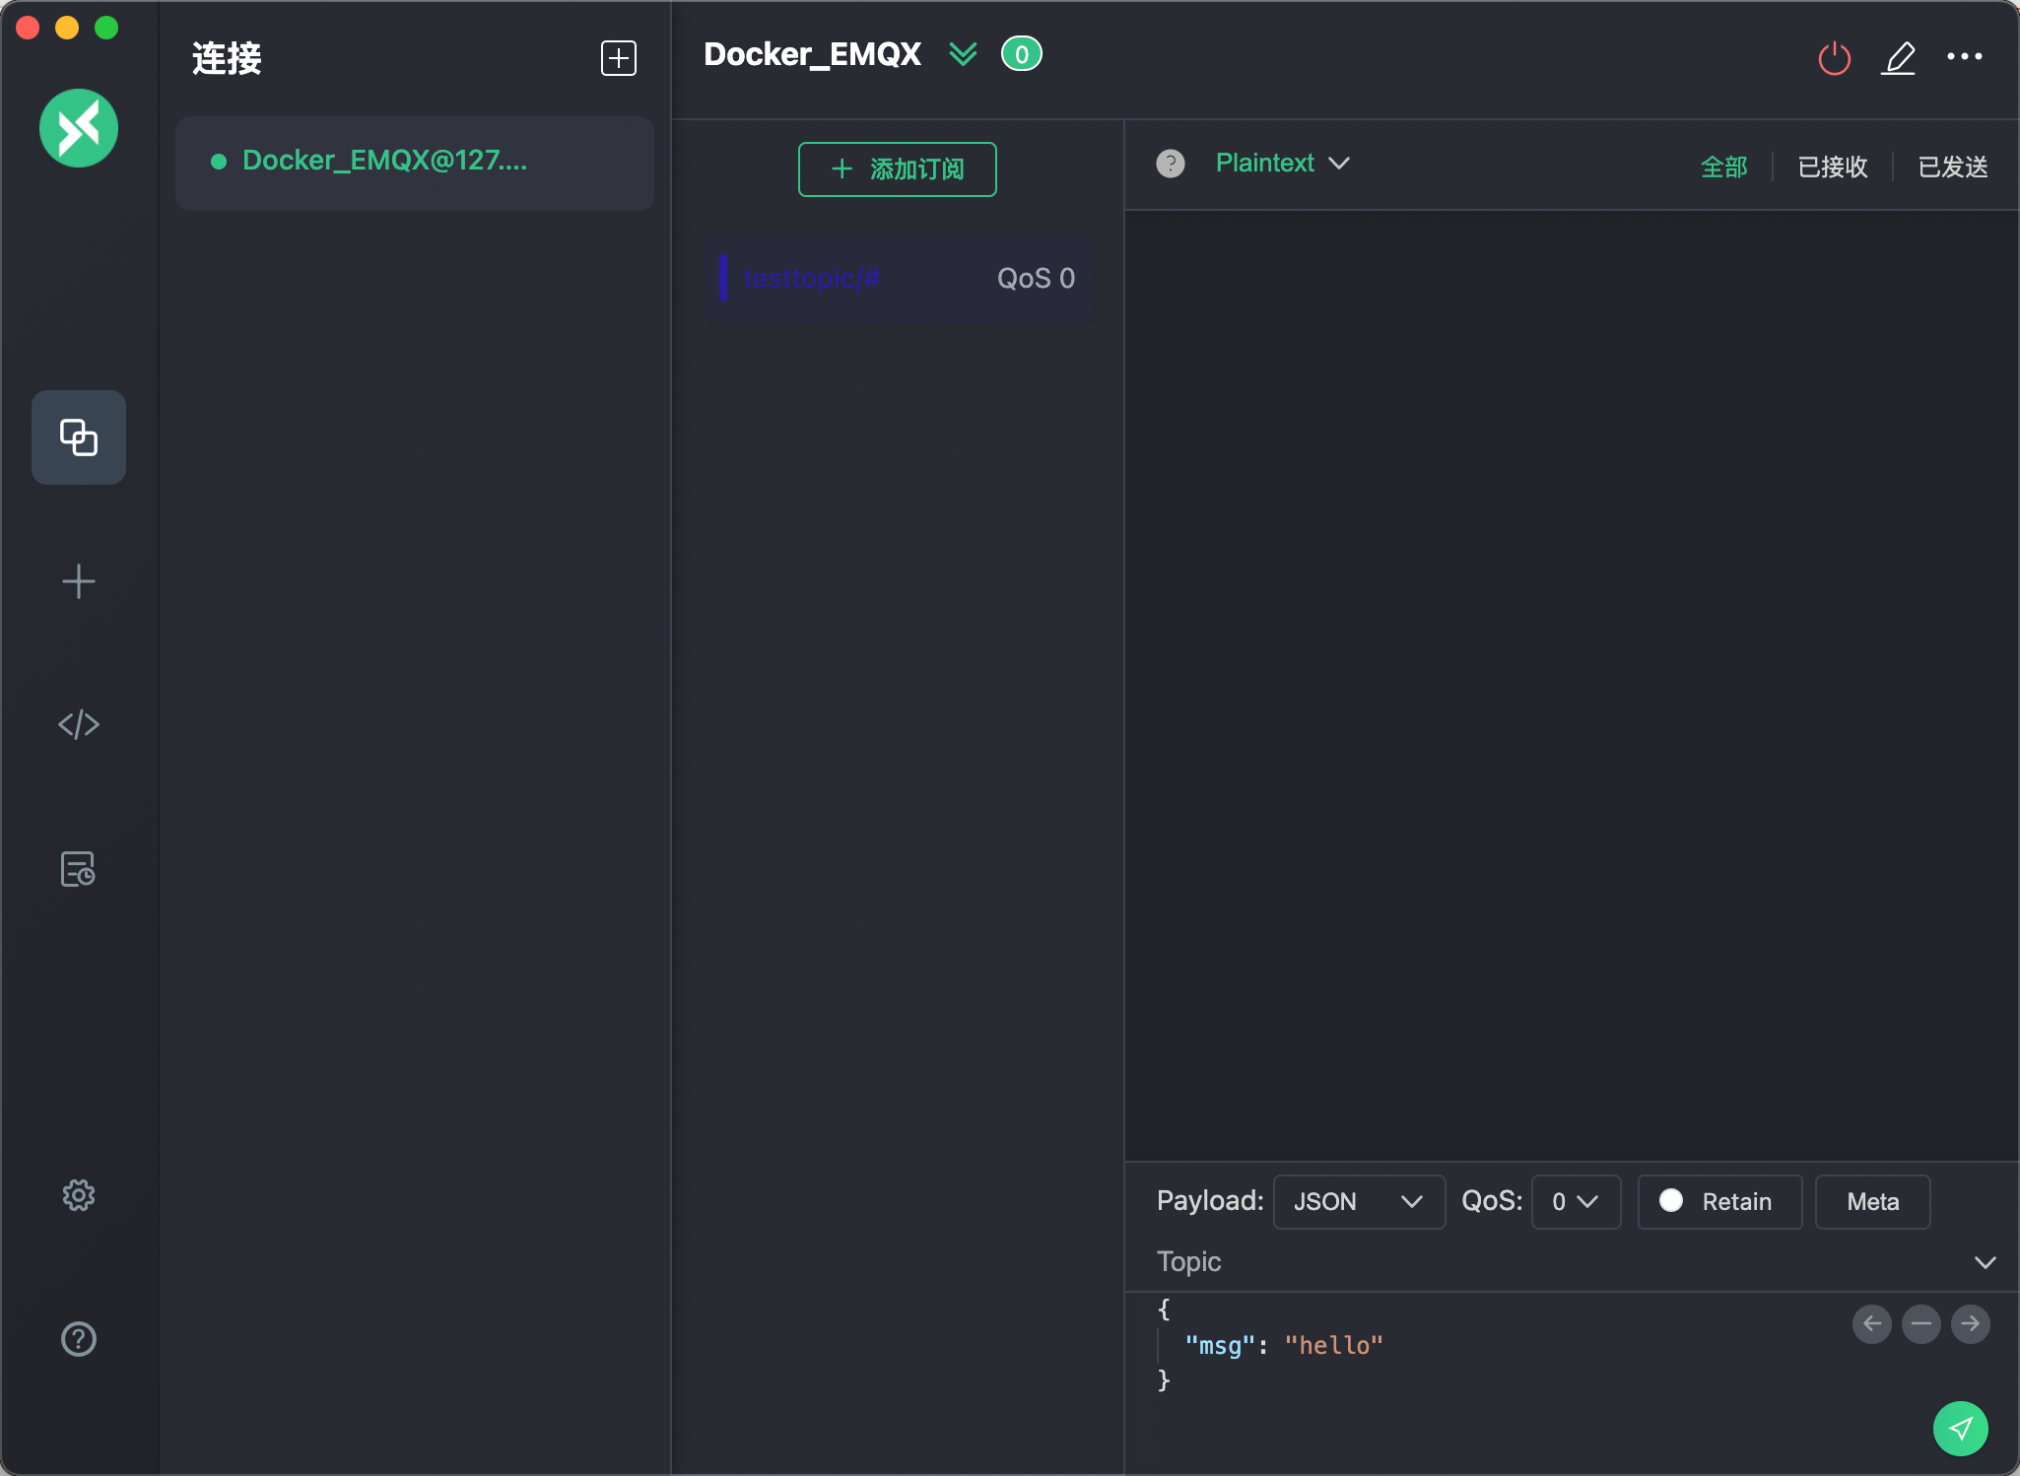
Task: Click the 添加订阅 add subscription button
Action: 898,169
